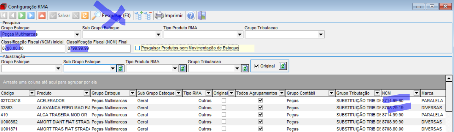Open Produto column filter dropdown
Viewport: 454px width, 132px height.
pyautogui.click(x=87, y=93)
